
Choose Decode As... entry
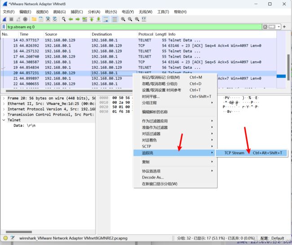(174, 178)
